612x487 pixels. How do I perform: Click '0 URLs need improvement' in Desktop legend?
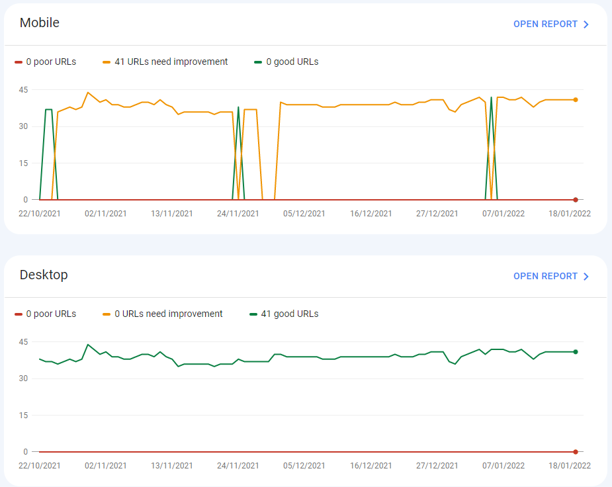[x=168, y=314]
